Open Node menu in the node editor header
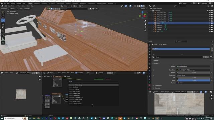Image resolution: width=214 pixels, height=120 pixels. 72,73
